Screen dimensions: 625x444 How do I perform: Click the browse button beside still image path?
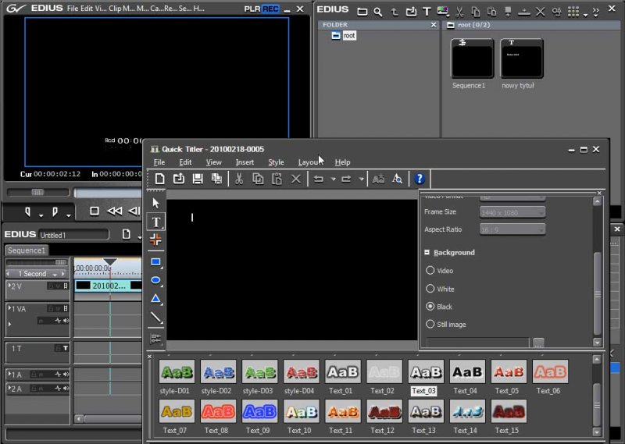tap(538, 343)
